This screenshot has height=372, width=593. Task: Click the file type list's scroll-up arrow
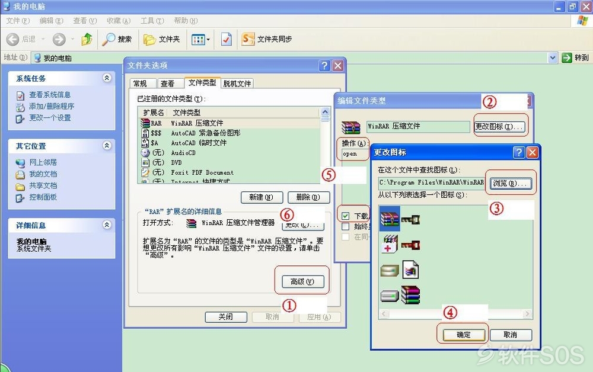[325, 112]
